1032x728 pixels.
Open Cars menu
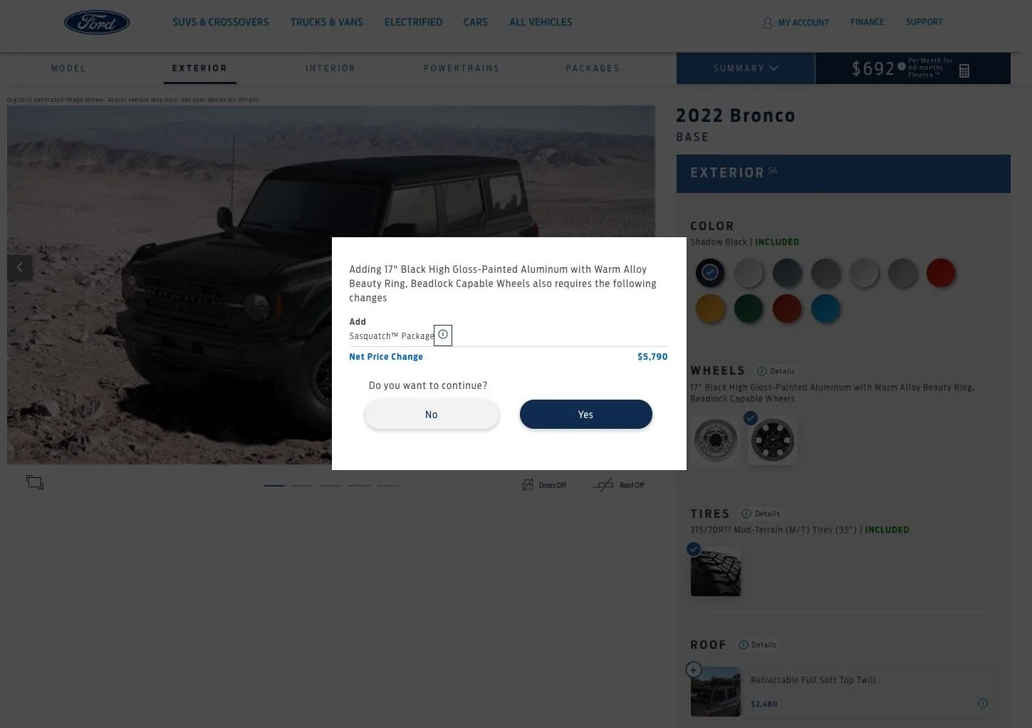point(476,22)
